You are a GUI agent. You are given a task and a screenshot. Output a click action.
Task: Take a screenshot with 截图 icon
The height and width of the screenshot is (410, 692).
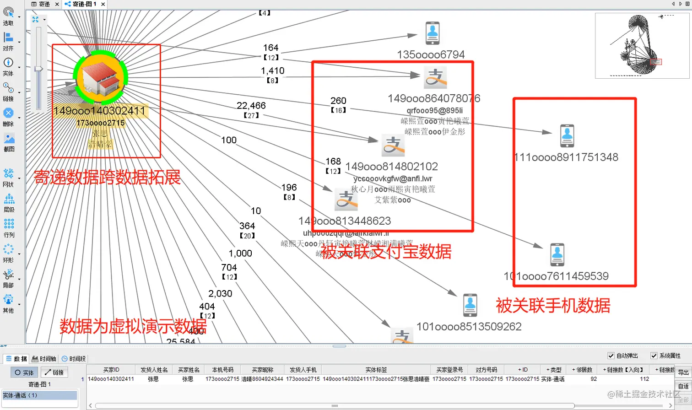pos(9,138)
